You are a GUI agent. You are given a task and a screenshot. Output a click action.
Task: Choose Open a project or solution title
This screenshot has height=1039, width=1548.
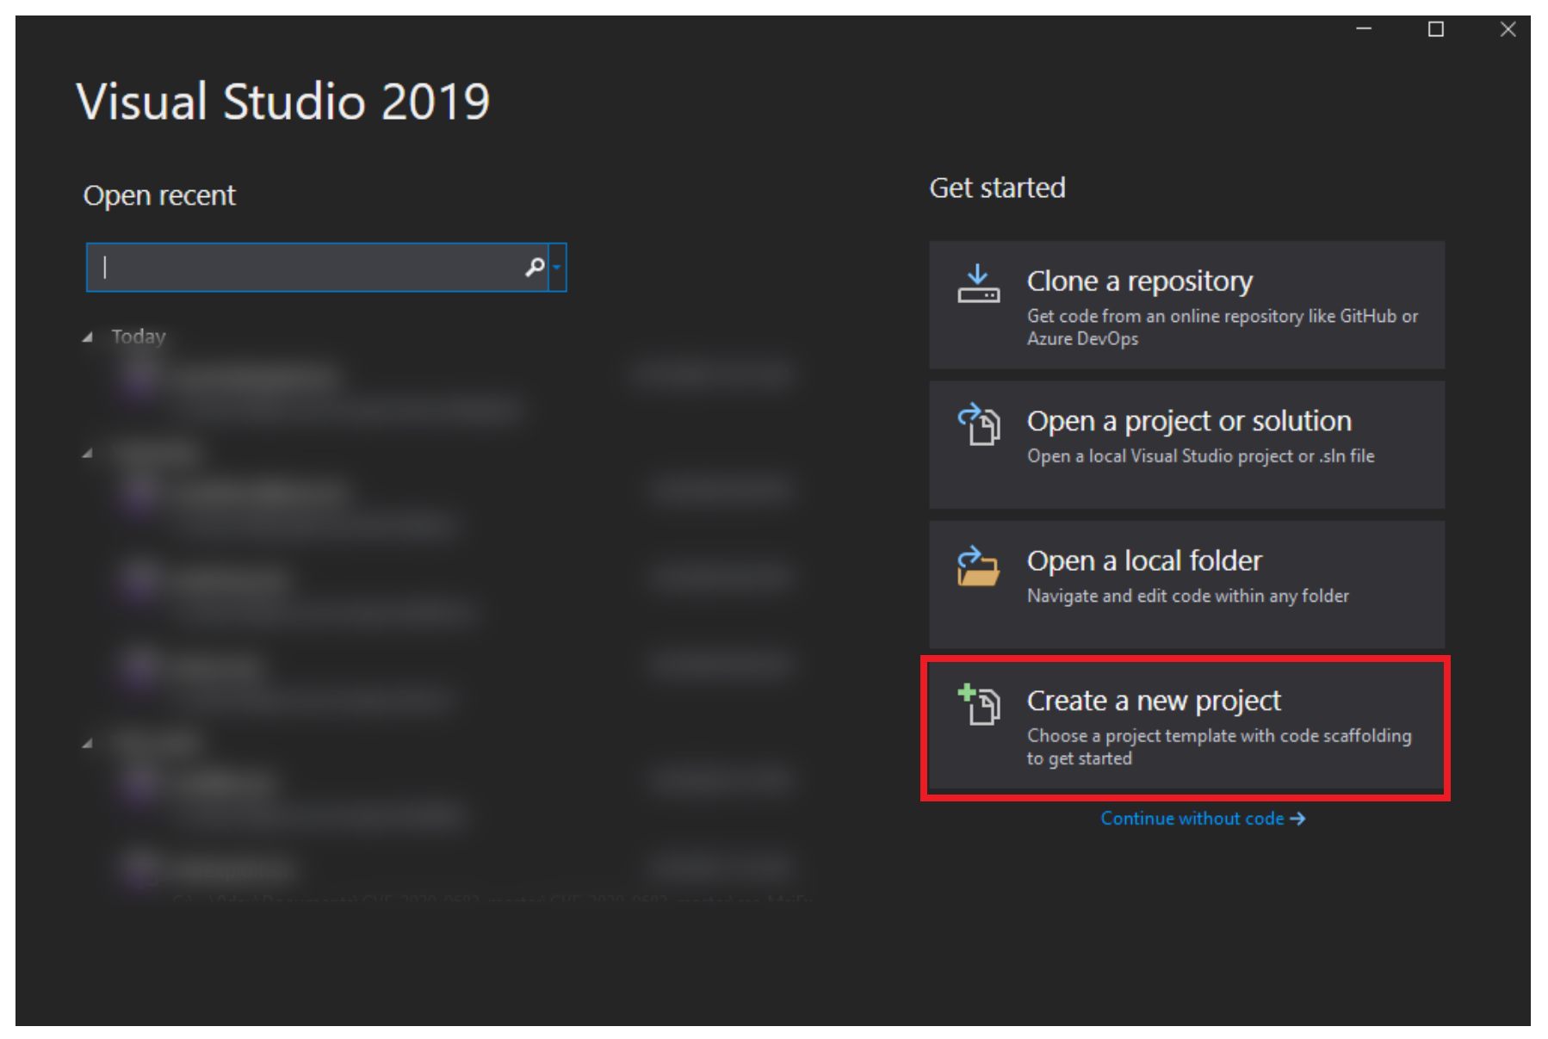click(1188, 421)
